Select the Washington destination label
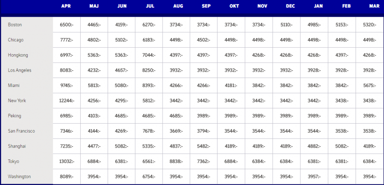Screen dimensions: 384x185 [x=19, y=176]
